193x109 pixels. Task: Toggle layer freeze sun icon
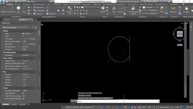77,7
